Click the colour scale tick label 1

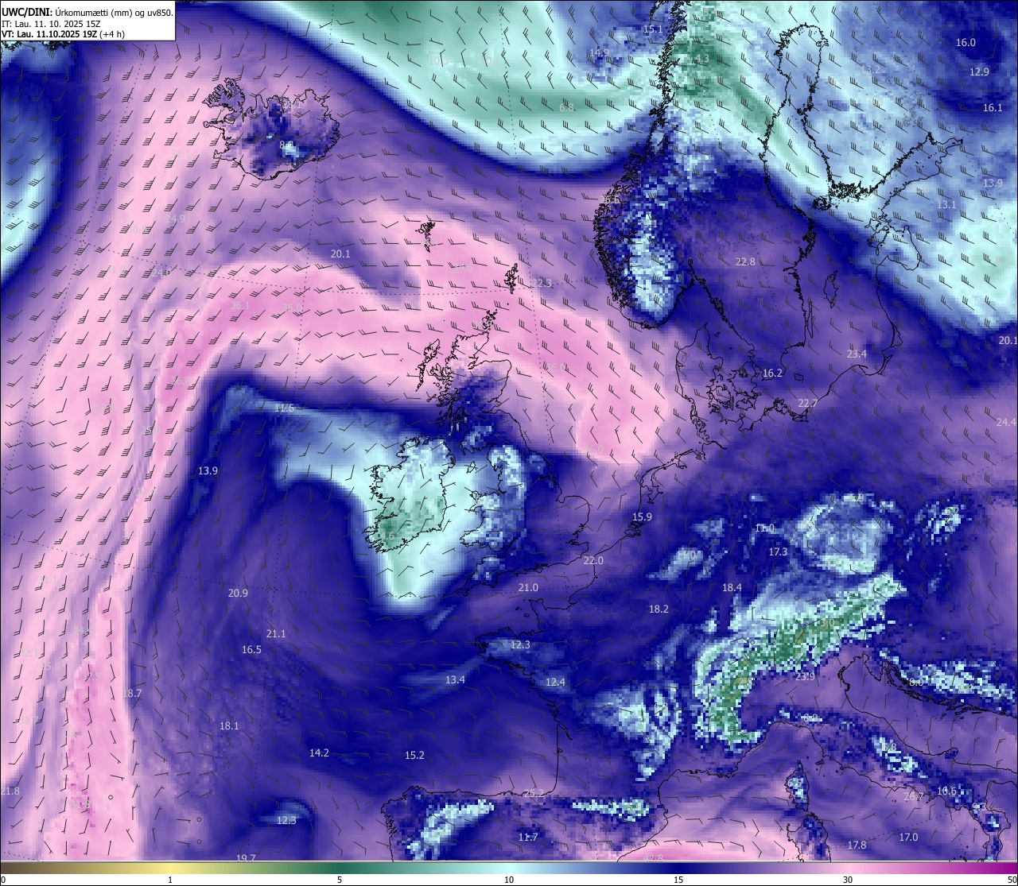coord(170,880)
